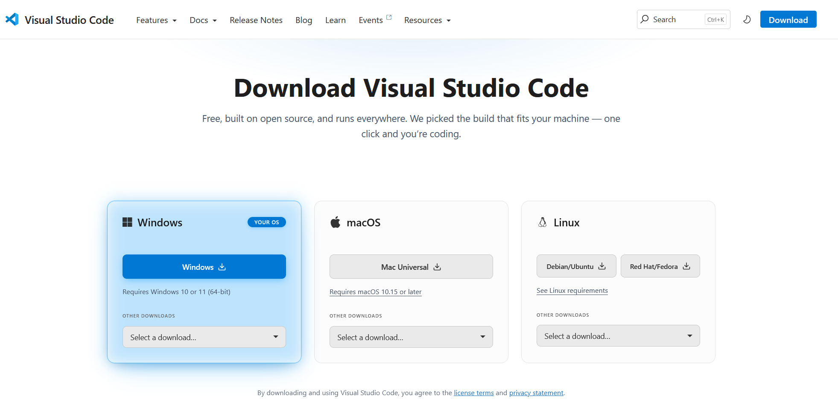Open the Events page
This screenshot has height=419, width=838.
click(x=371, y=20)
